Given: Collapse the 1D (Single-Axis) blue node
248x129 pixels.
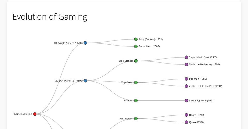Looking at the screenshot, I should [85, 43].
